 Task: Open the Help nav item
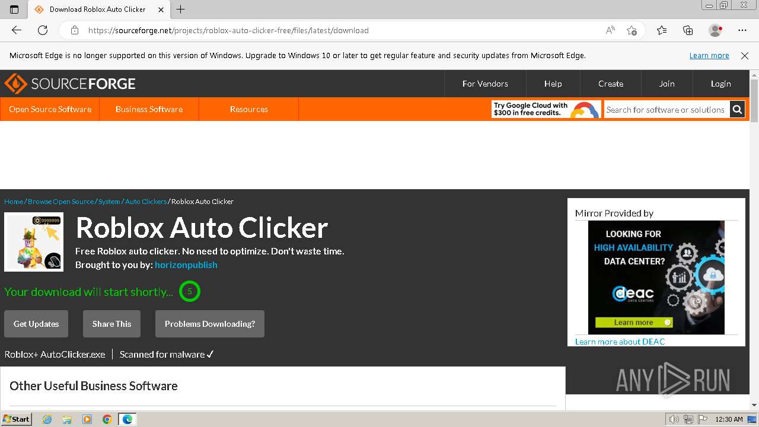tap(553, 84)
